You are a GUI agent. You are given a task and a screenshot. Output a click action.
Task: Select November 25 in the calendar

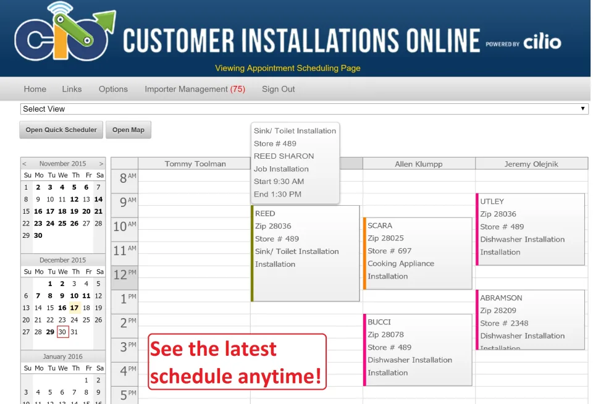pos(62,223)
